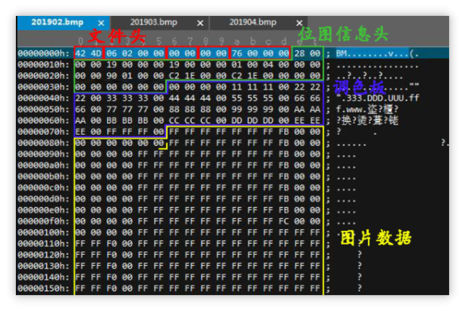This screenshot has width=465, height=311.
Task: Switch to the 201904.bmp tab
Action: click(x=252, y=22)
